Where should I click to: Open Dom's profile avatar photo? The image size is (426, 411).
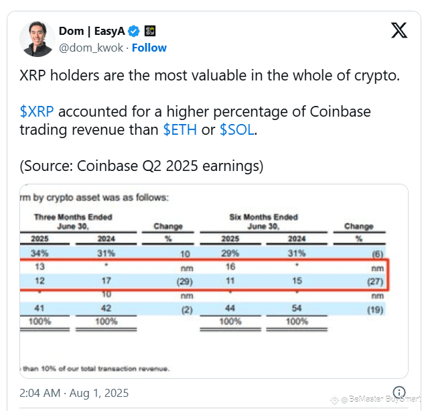point(38,39)
